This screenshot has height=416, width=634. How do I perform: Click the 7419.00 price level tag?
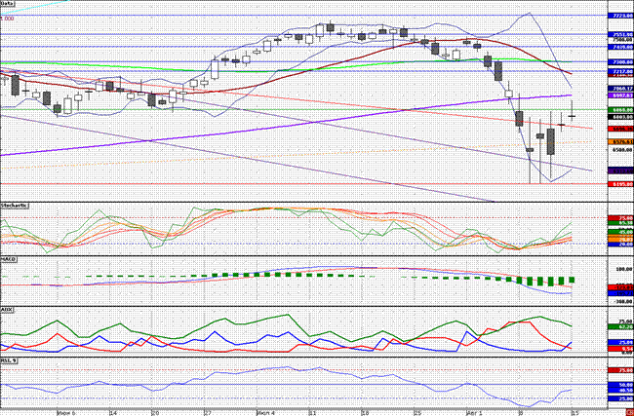click(620, 48)
